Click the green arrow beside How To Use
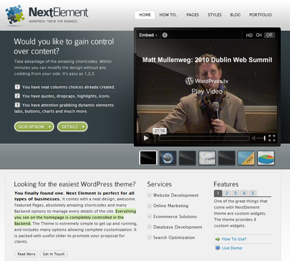 (x=217, y=239)
